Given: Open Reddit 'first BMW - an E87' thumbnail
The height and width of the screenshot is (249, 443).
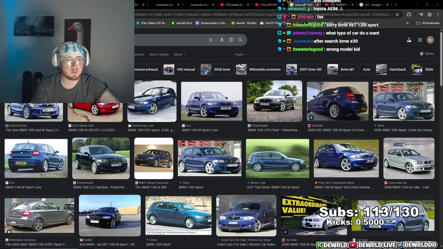Looking at the screenshot, I should 110,215.
